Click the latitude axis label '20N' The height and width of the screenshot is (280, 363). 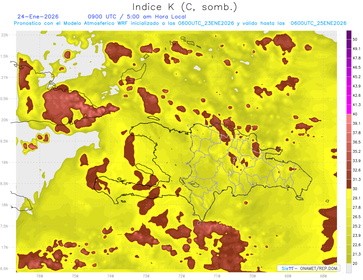point(4,120)
